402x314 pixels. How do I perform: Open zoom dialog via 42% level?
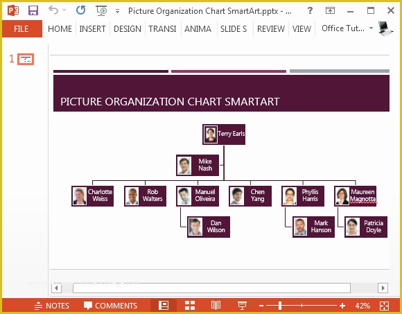tap(362, 306)
